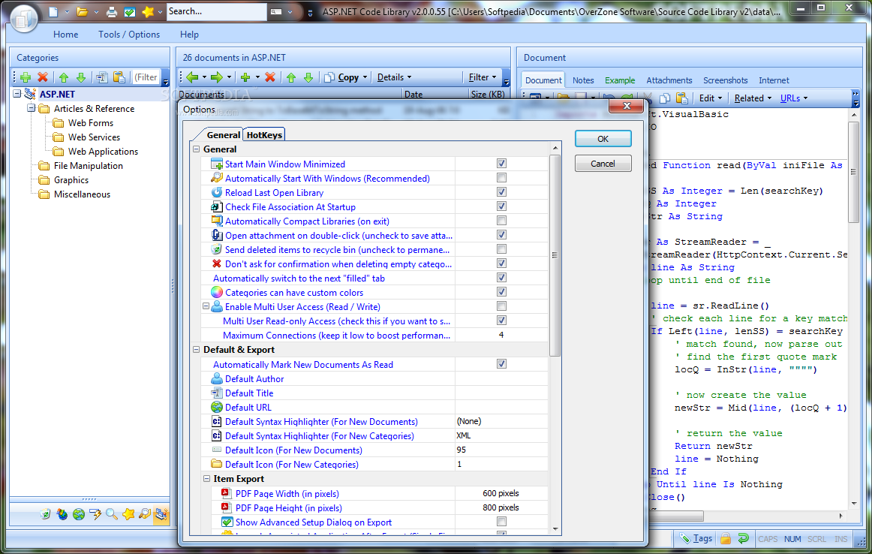Collapse the Enable Multi User Access node
Image resolution: width=872 pixels, height=554 pixels.
[206, 306]
